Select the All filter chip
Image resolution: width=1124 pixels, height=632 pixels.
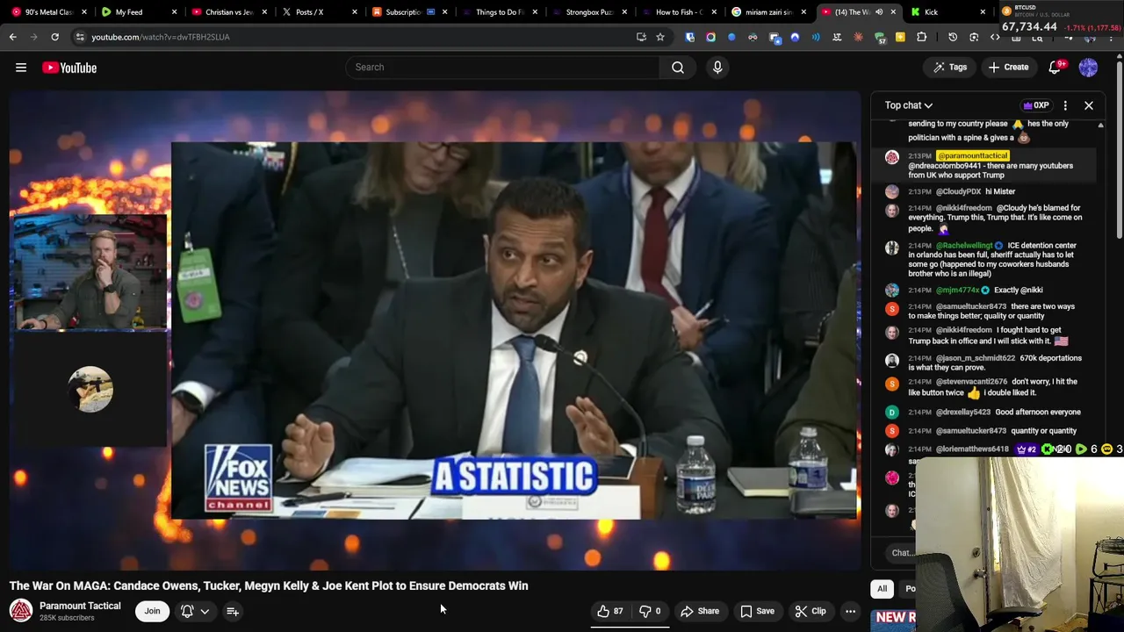pyautogui.click(x=882, y=589)
